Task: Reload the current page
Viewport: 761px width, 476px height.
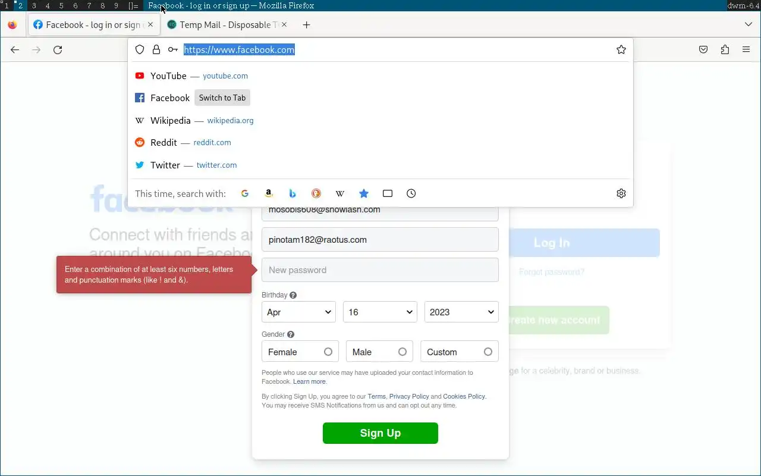Action: [x=58, y=50]
